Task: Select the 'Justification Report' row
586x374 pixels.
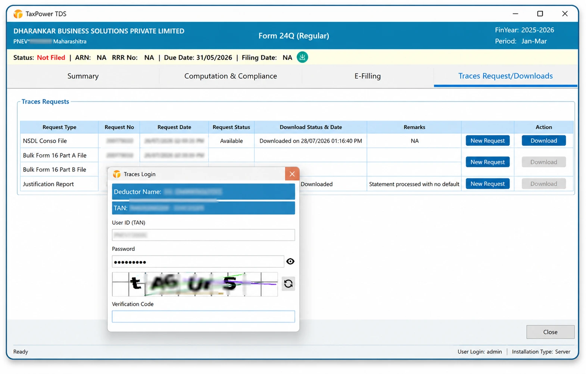Action: (59, 184)
